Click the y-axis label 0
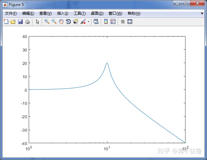 pos(26,90)
